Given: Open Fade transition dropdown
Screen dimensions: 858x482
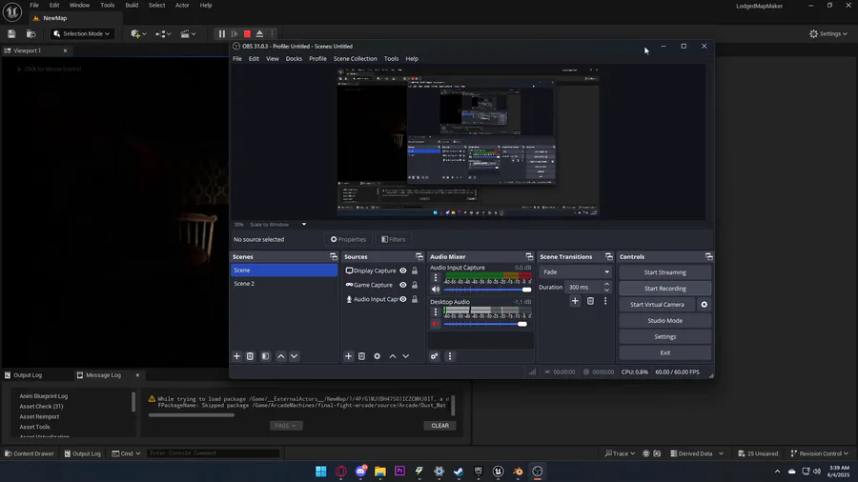Looking at the screenshot, I should [575, 271].
